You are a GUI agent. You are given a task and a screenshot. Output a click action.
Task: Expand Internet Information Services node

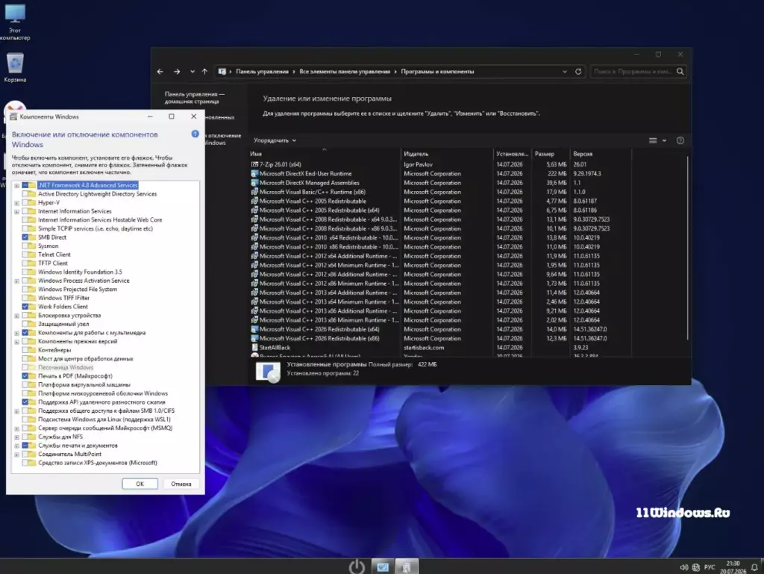pyautogui.click(x=16, y=211)
